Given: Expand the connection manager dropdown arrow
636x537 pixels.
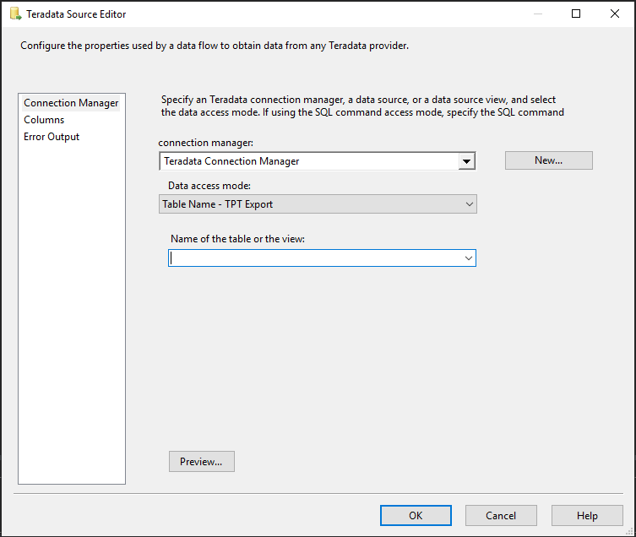Looking at the screenshot, I should click(x=465, y=161).
